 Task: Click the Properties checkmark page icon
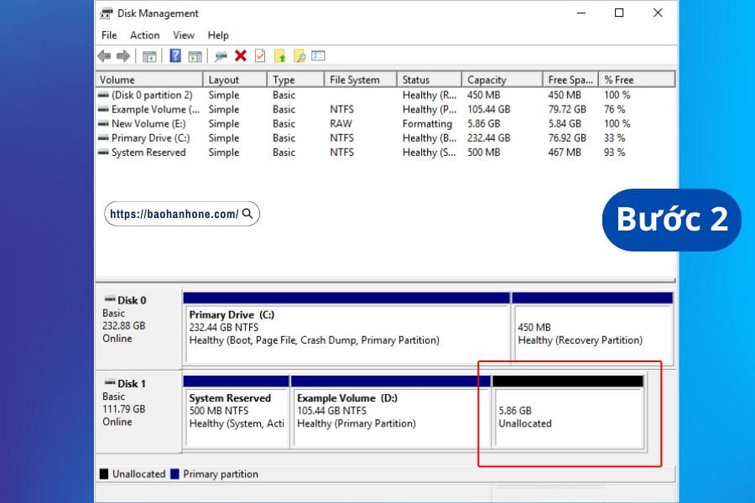[260, 56]
